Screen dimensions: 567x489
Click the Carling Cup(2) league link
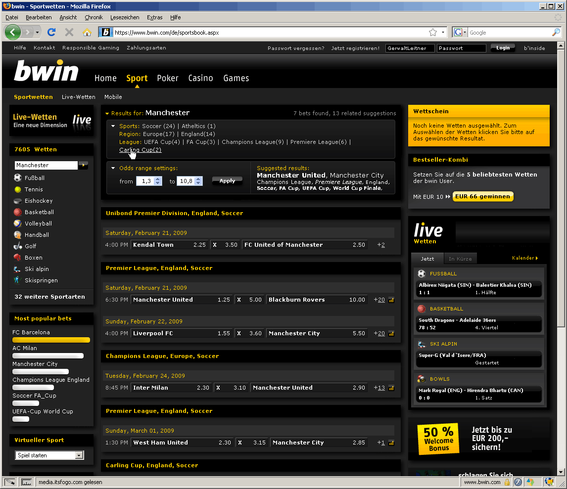tap(141, 150)
